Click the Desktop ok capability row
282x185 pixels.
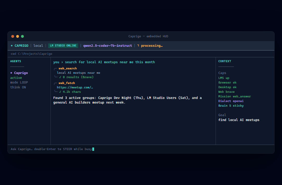point(227,87)
